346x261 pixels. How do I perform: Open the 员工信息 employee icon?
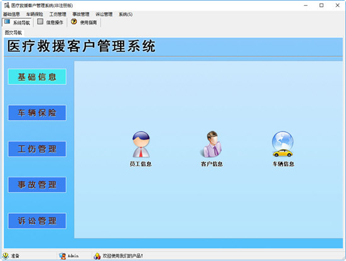click(x=141, y=144)
